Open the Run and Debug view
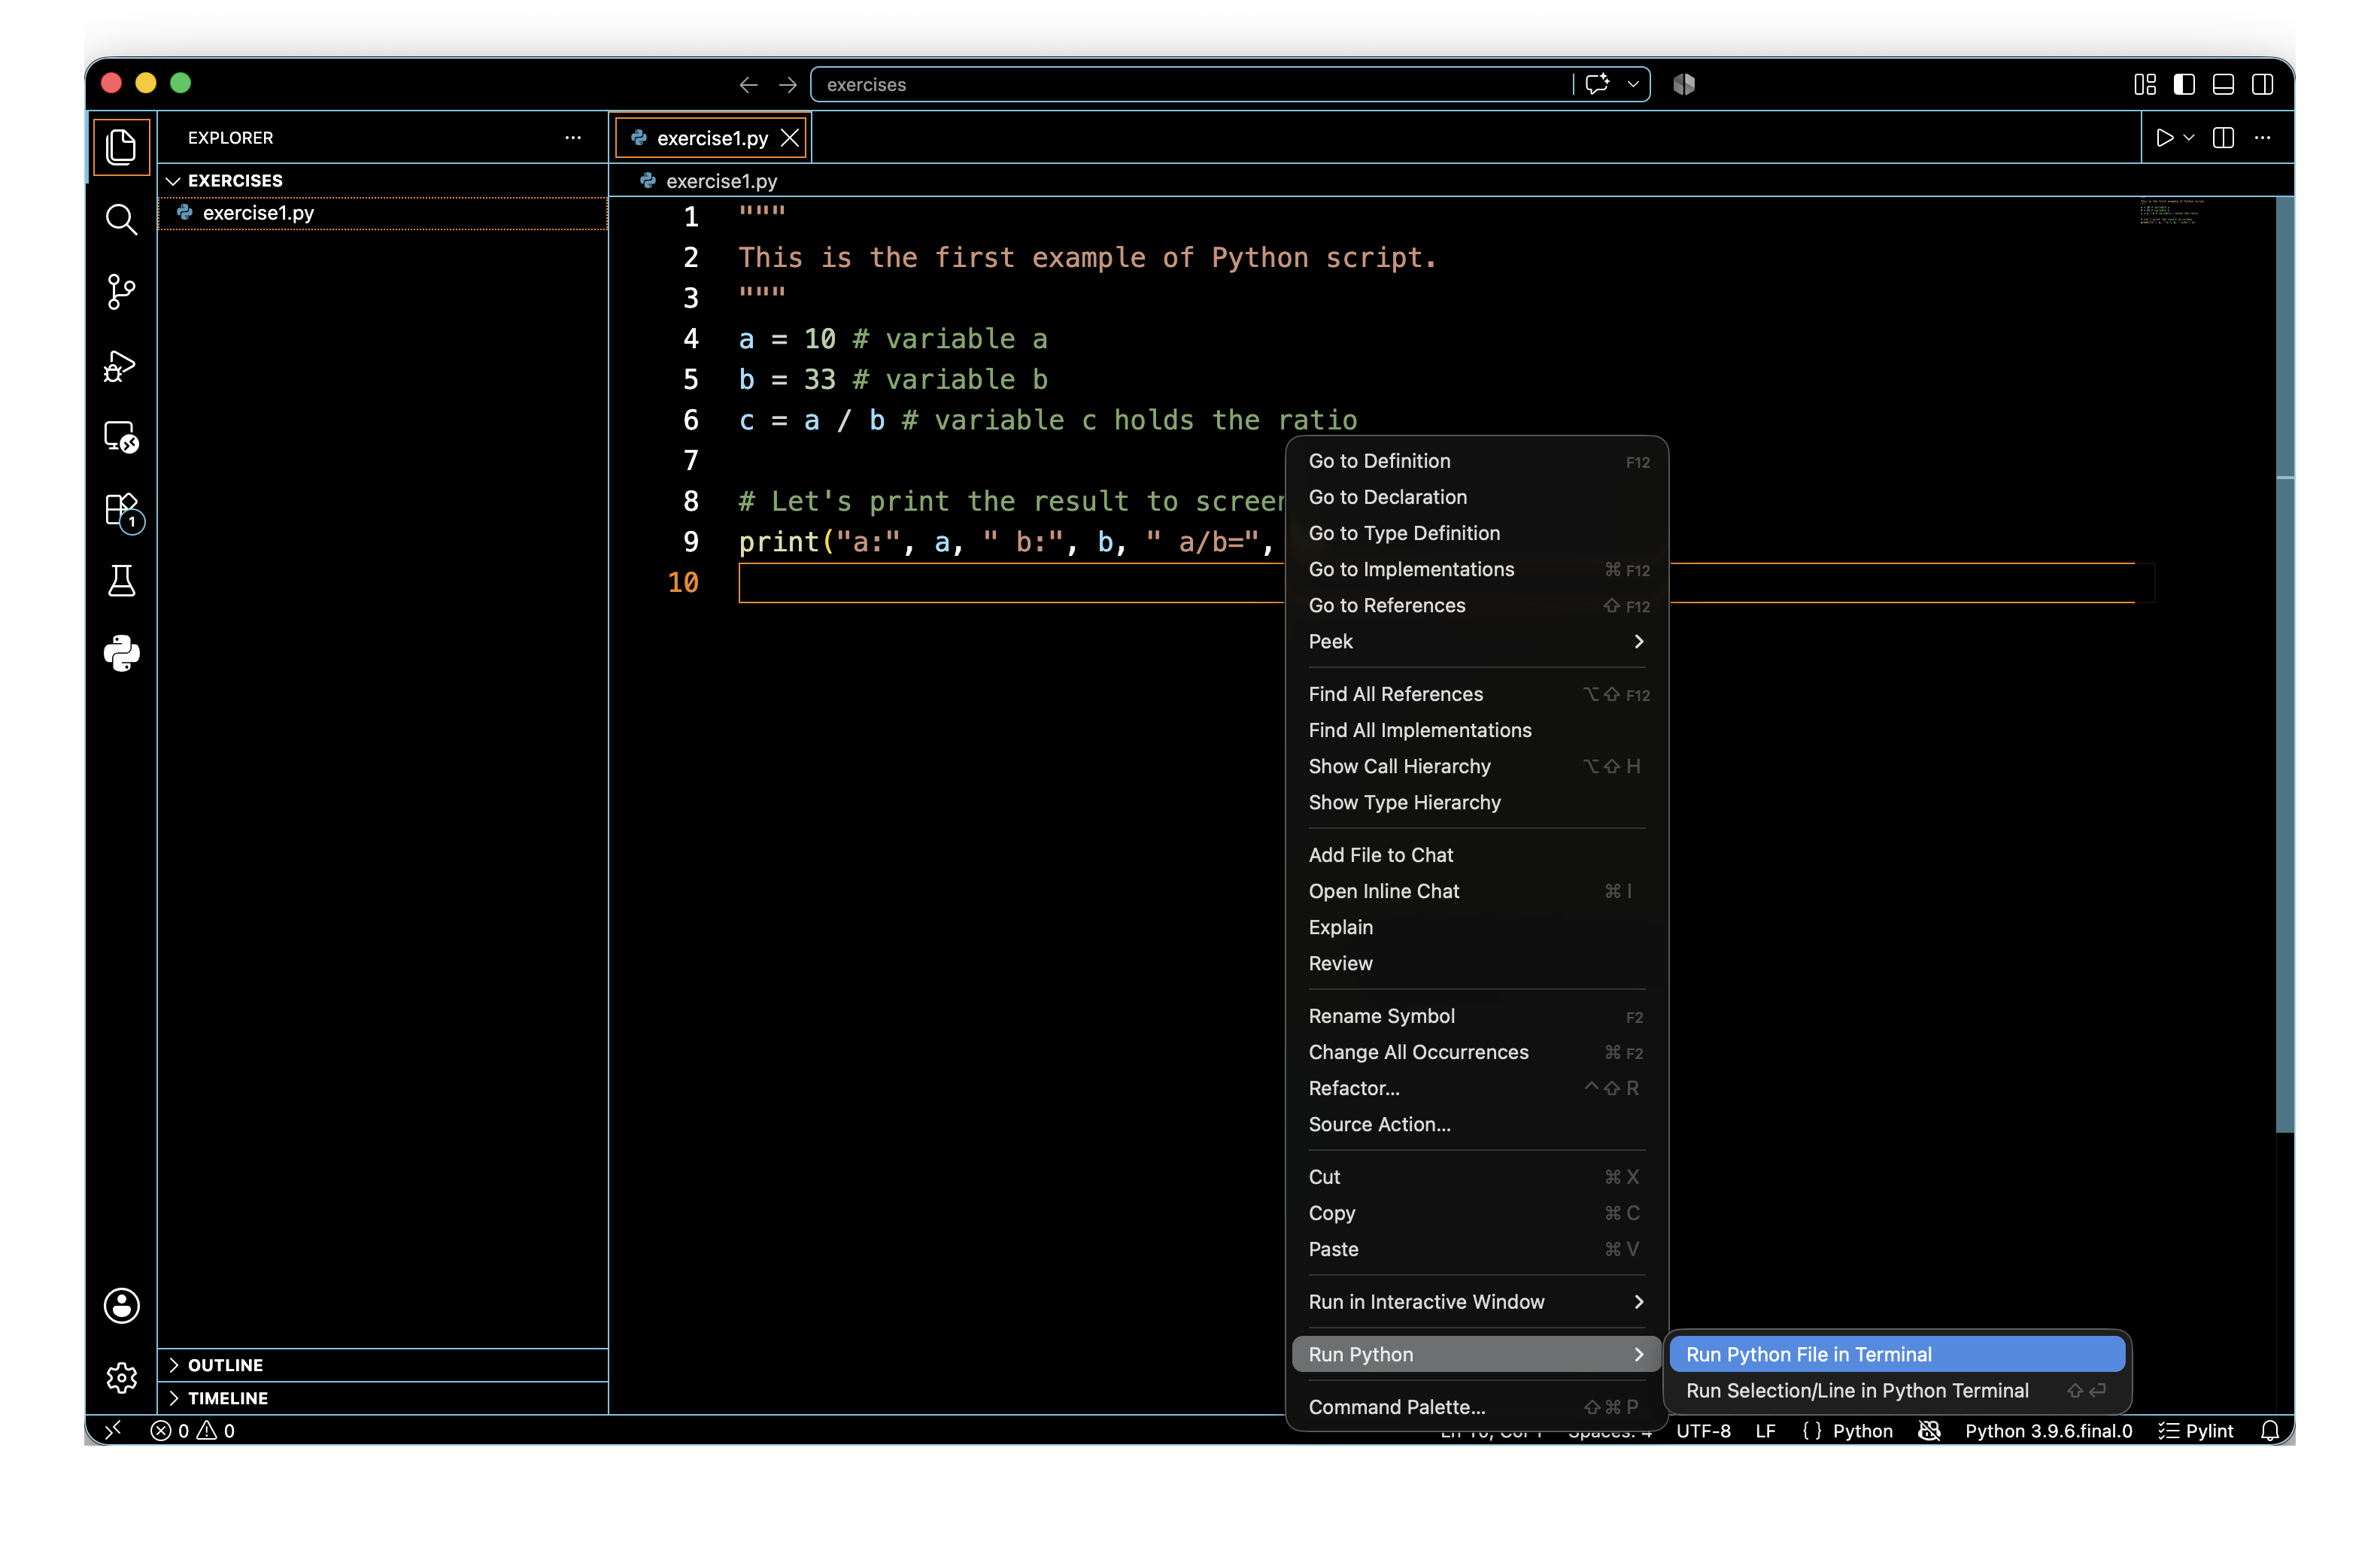 coord(121,365)
